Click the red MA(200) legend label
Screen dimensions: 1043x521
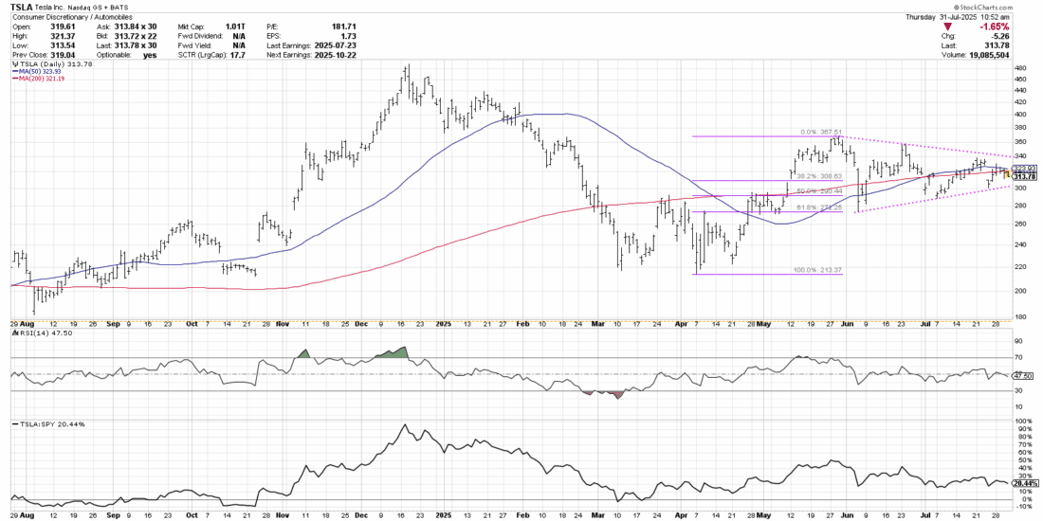[40, 81]
